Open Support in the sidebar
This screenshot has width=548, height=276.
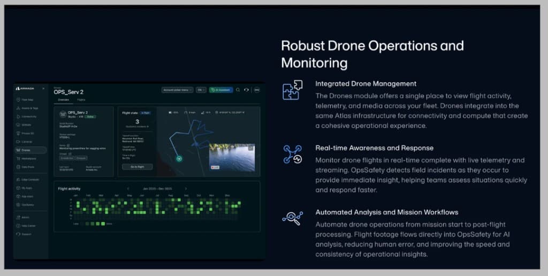point(24,234)
